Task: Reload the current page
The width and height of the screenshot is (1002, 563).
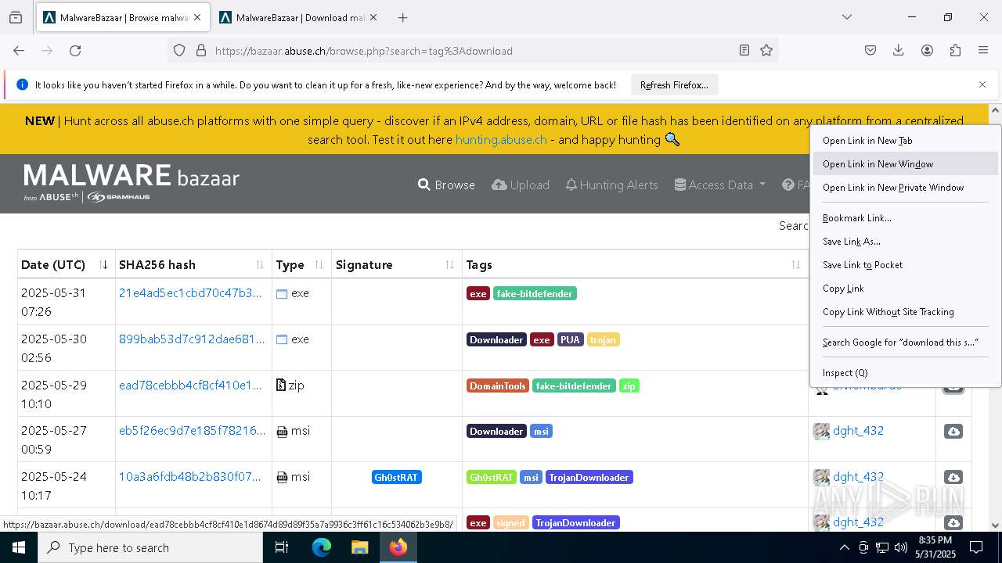Action: tap(75, 50)
